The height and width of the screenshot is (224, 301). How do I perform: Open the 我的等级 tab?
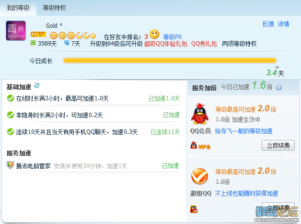(x=18, y=8)
